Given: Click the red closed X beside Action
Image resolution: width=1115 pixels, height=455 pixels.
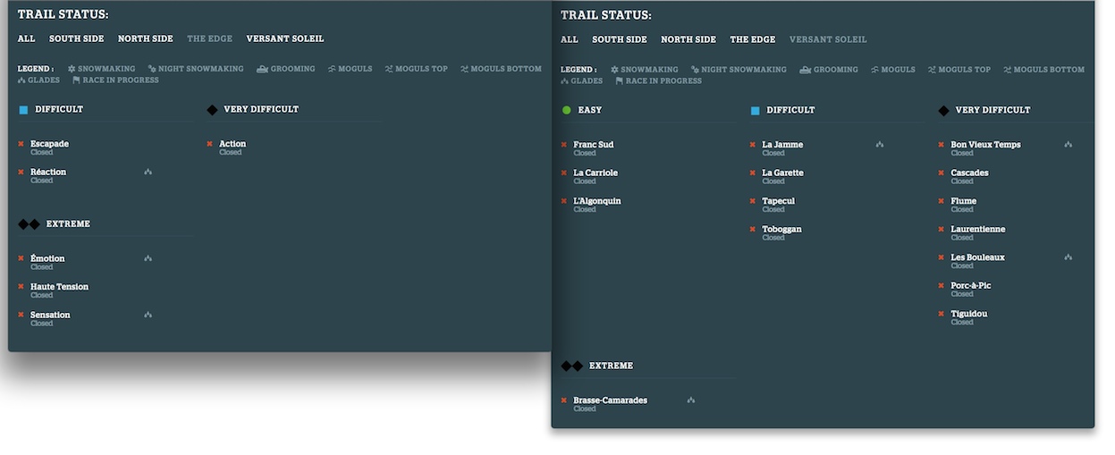Looking at the screenshot, I should [210, 144].
